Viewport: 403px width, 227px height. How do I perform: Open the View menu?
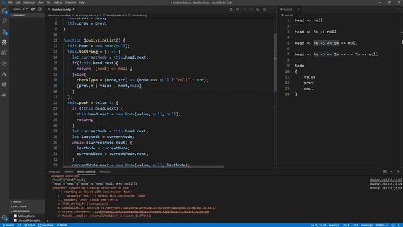40,3
